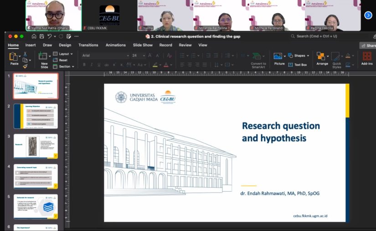376x231 pixels.
Task: Switch to the Transitions tab
Action: tap(88, 45)
